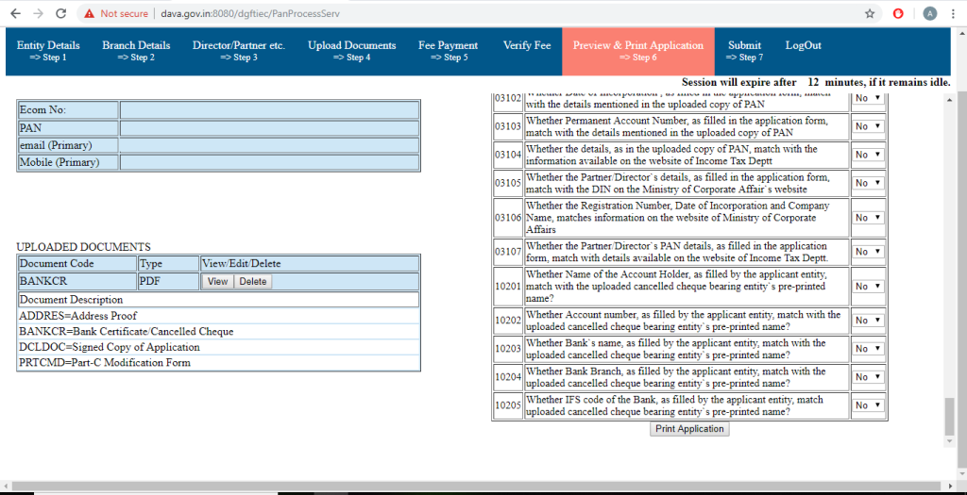Screen dimensions: 967x495
Task: Open dropdown for row 03106
Action: 868,218
